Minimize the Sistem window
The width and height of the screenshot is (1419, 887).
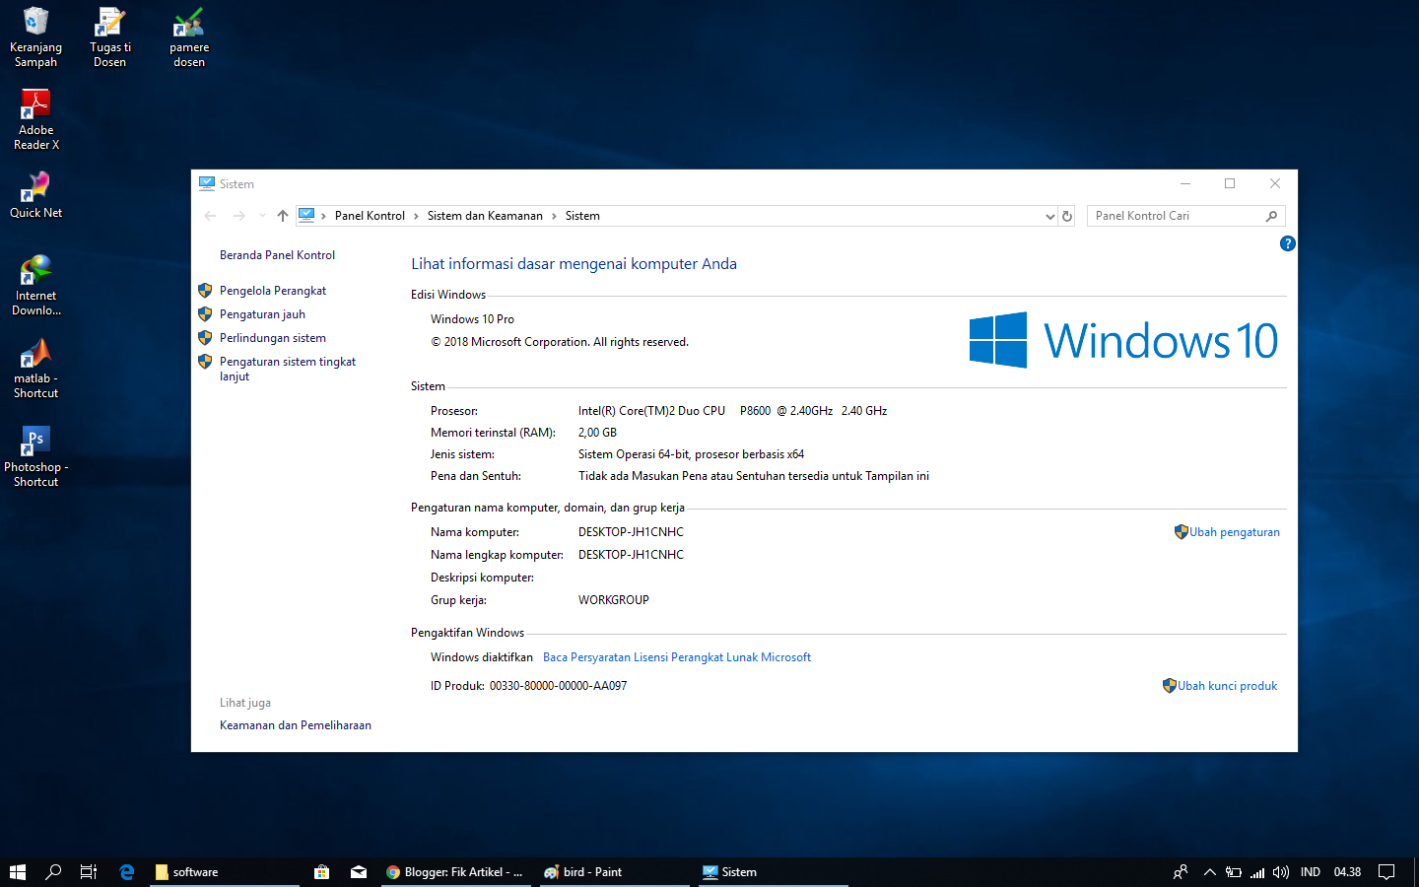[1185, 183]
